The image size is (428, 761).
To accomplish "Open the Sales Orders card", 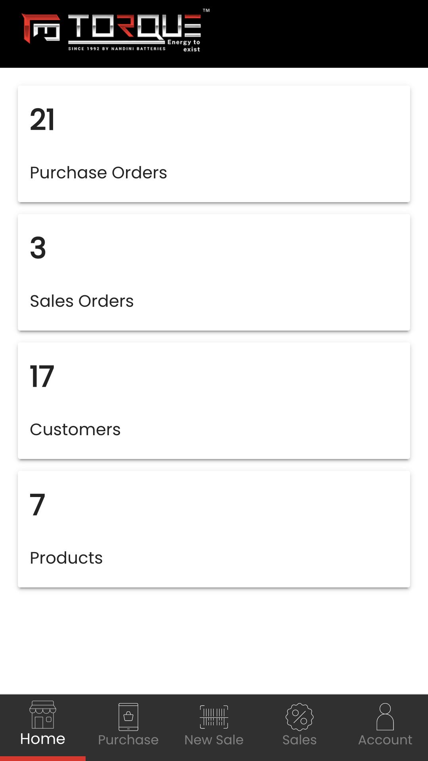I will click(214, 272).
